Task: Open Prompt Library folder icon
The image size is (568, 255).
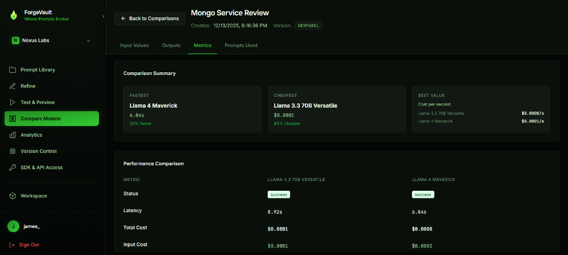Action: tap(13, 70)
